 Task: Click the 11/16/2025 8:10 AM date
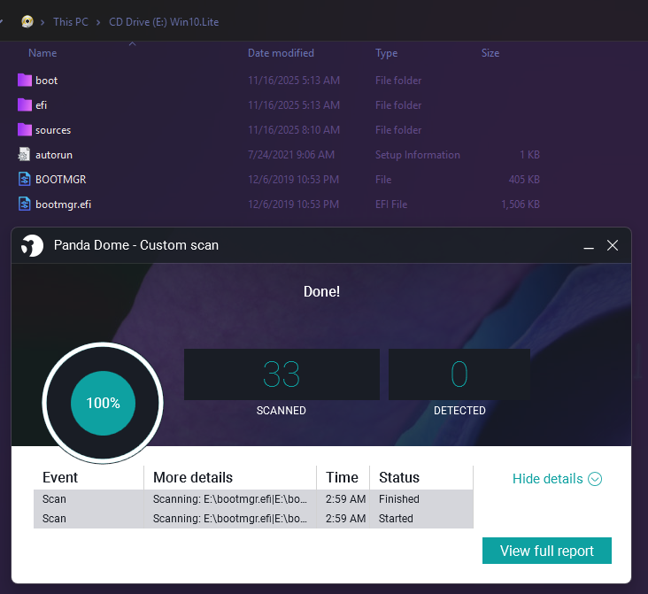(293, 130)
